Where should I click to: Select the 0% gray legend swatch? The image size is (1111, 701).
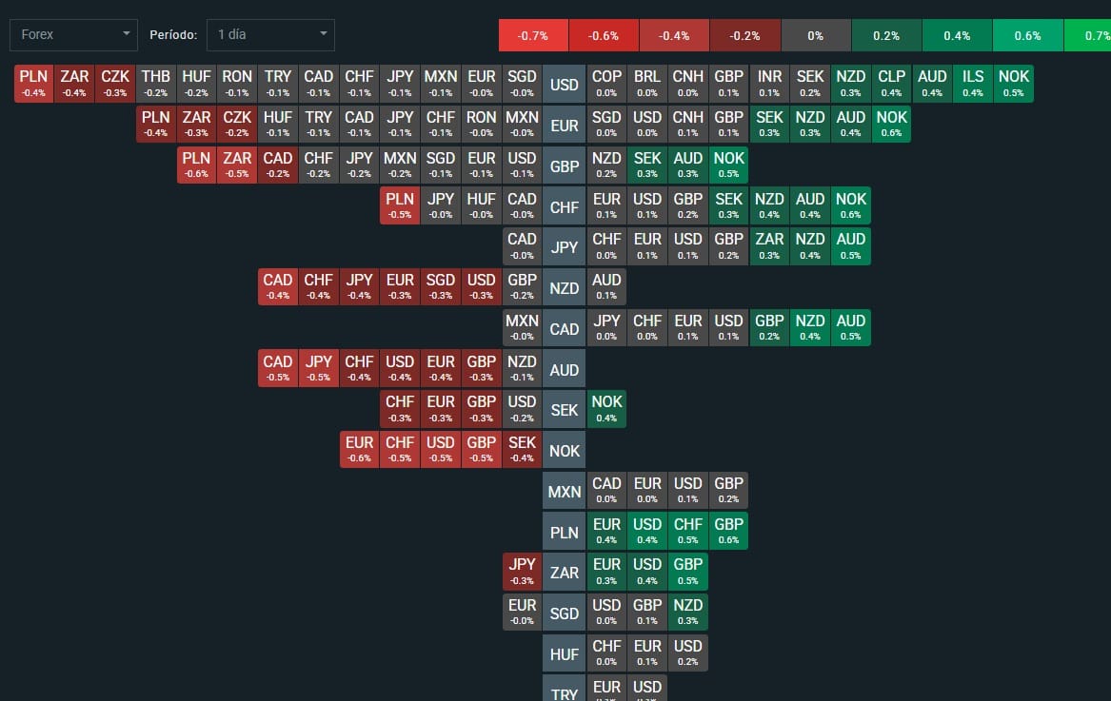[815, 35]
